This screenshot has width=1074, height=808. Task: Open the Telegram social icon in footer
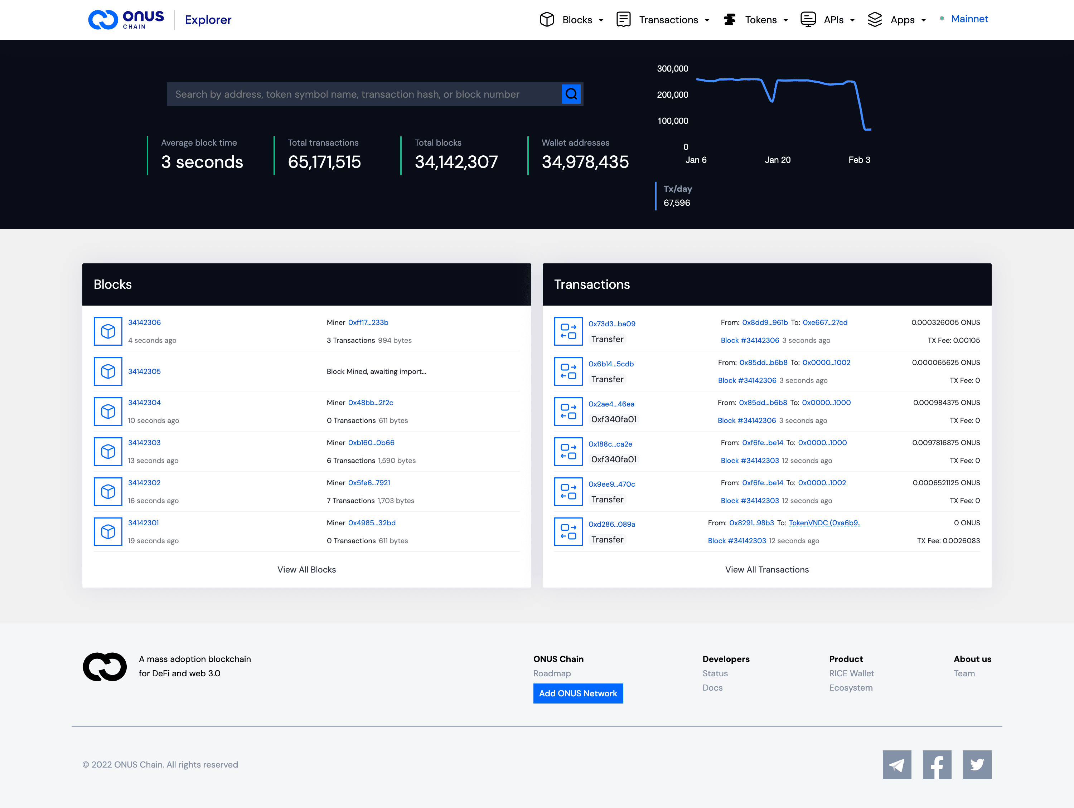point(896,764)
